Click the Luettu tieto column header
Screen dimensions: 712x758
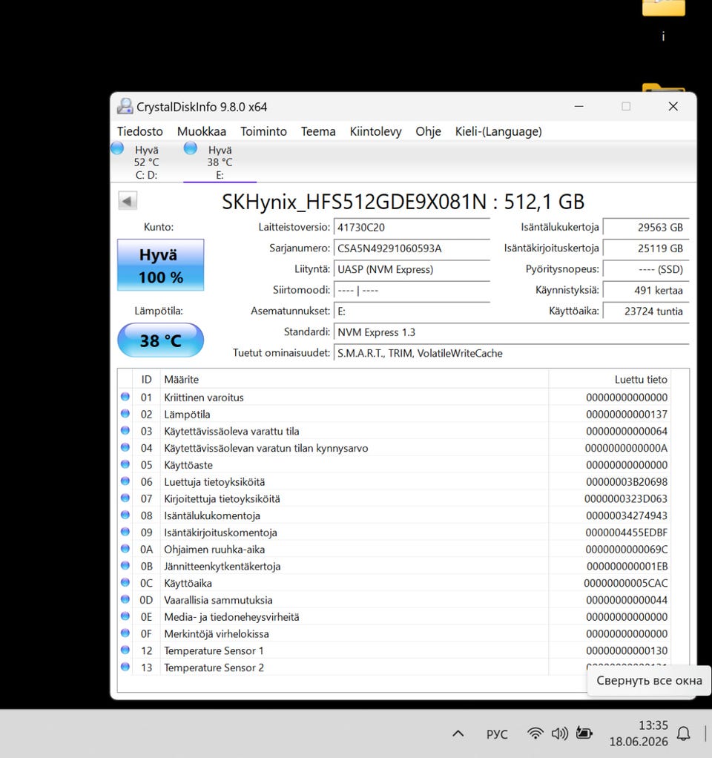[610, 380]
